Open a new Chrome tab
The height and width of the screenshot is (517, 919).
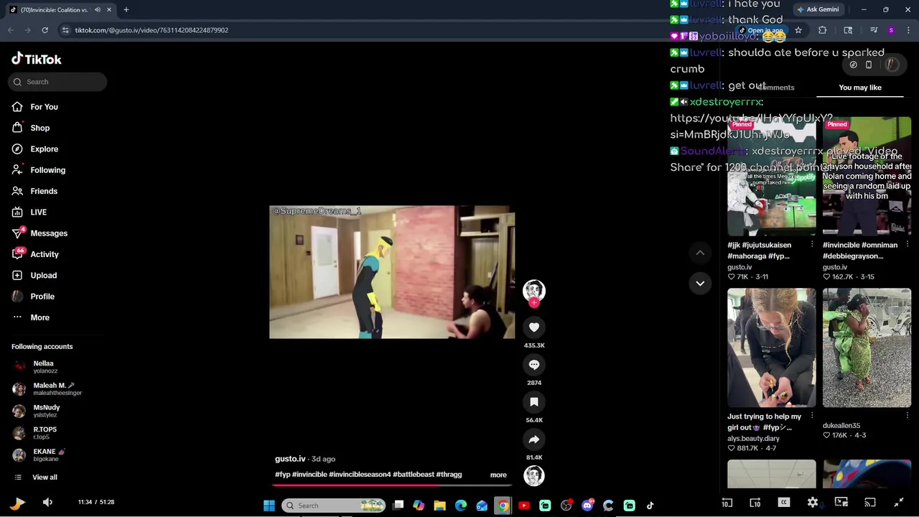(126, 9)
